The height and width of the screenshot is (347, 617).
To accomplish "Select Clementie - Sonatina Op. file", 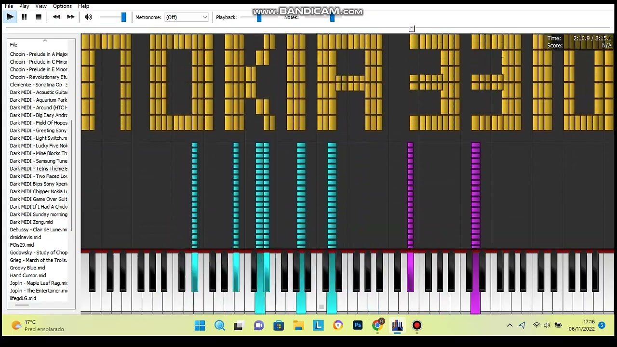I will (39, 85).
